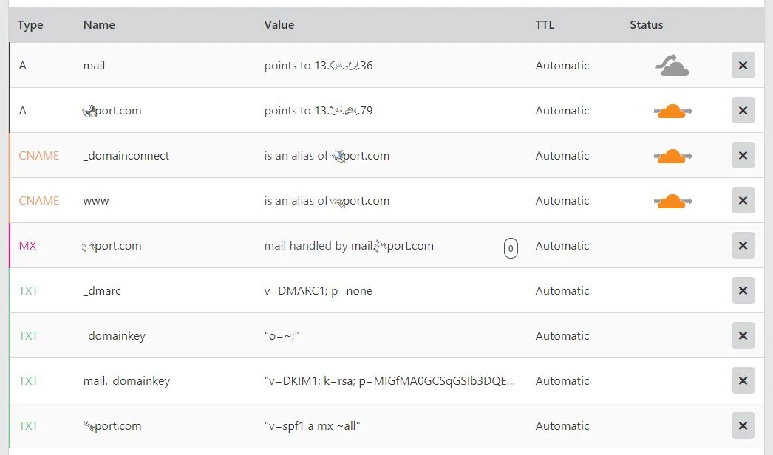The image size is (773, 455).
Task: Edit the DKIM value field
Action: (389, 381)
